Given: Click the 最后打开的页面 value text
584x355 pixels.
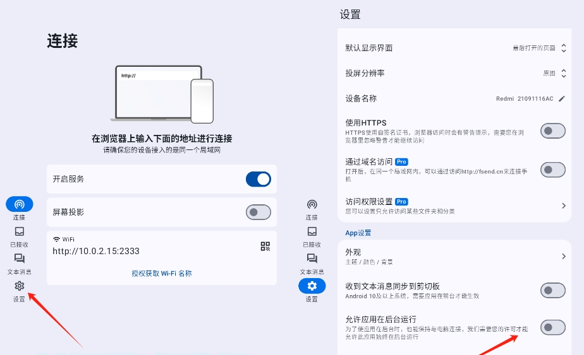Looking at the screenshot, I should (x=534, y=48).
